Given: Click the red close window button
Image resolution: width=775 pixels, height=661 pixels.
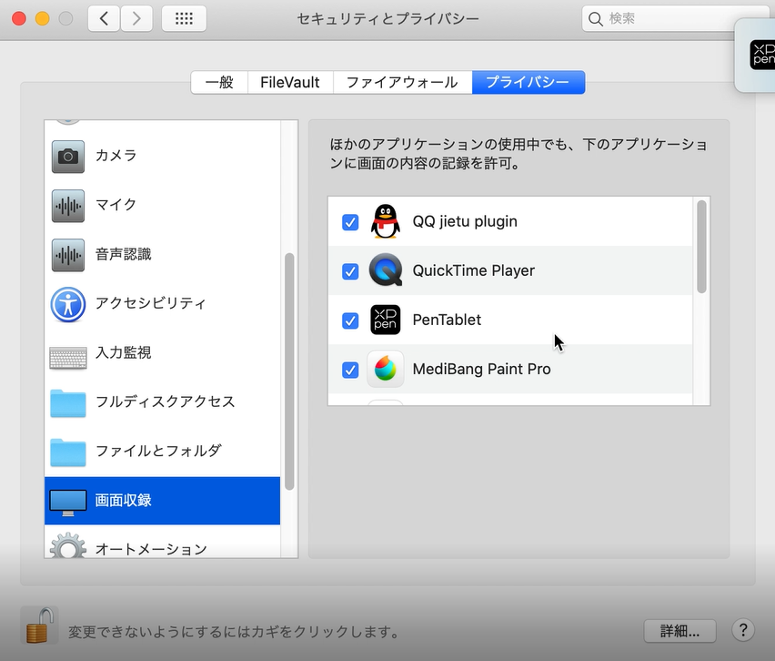Looking at the screenshot, I should (19, 19).
